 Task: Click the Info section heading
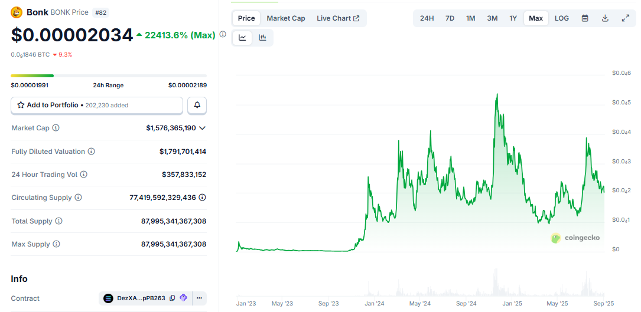click(19, 279)
